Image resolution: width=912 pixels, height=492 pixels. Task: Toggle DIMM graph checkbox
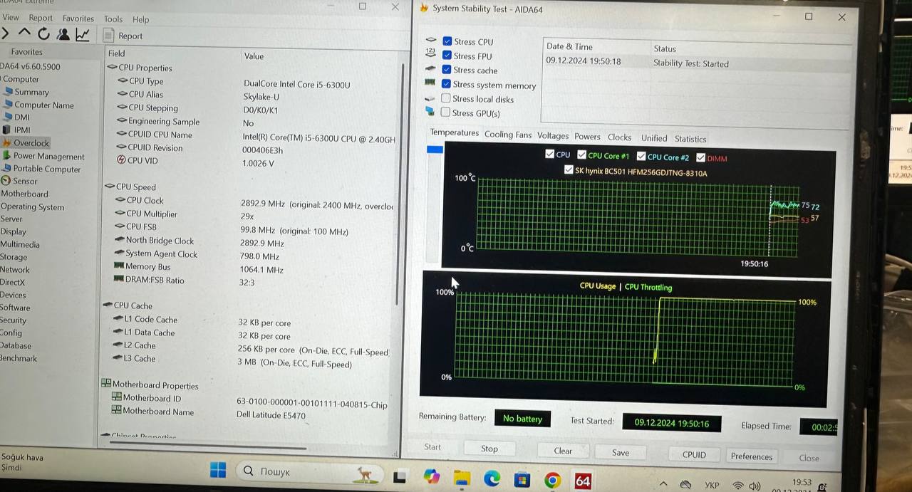point(701,158)
